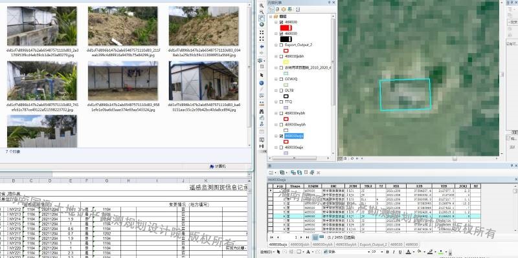Switch to the 469030jsbh table tab

[300, 244]
